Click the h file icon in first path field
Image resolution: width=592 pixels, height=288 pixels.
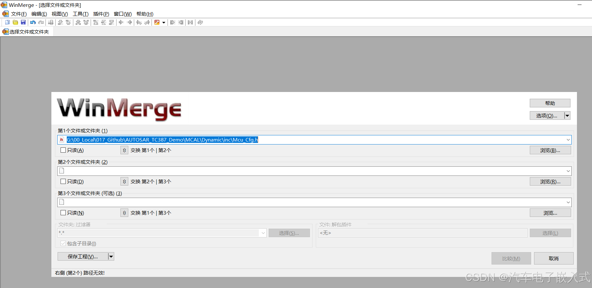pos(62,140)
